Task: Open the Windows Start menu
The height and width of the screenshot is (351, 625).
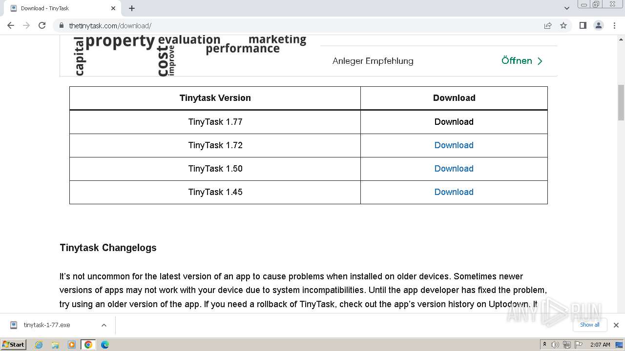Action: pos(14,345)
